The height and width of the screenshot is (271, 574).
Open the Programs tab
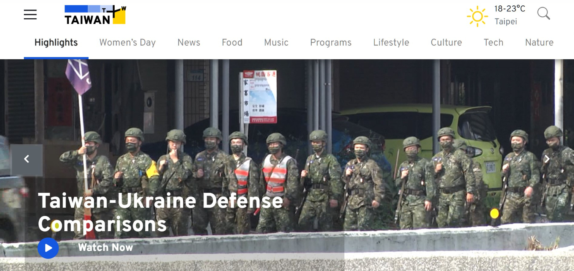pyautogui.click(x=331, y=43)
